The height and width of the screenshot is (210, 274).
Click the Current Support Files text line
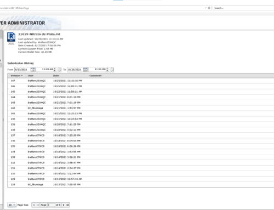pyautogui.click(x=36, y=49)
